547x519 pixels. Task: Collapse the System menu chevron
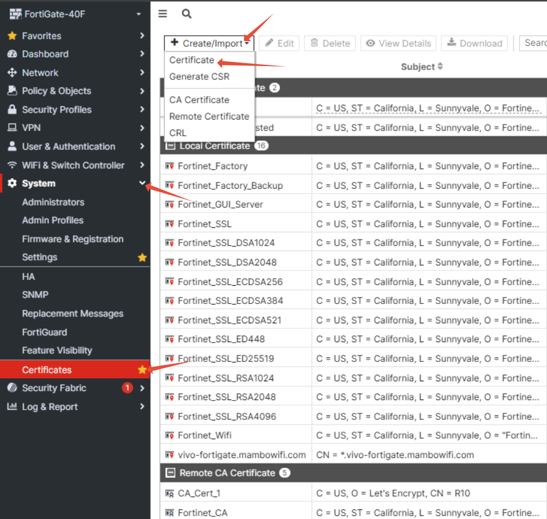point(142,183)
